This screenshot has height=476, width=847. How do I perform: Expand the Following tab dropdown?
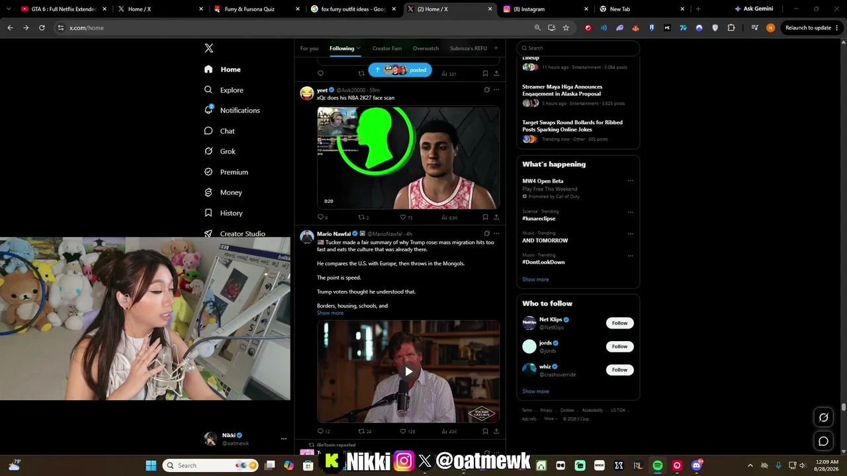coord(359,48)
